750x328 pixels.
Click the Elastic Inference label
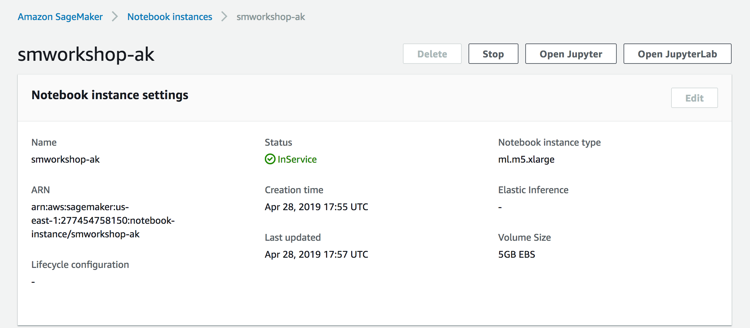coord(533,190)
